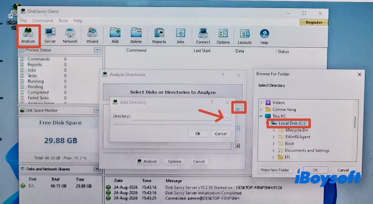Click Make New Folder button
The width and height of the screenshot is (373, 204).
pyautogui.click(x=275, y=170)
